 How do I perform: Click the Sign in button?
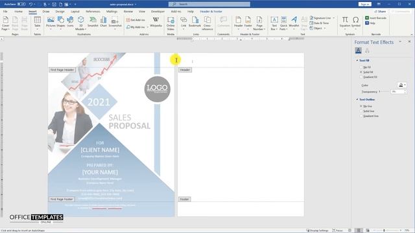coord(365,5)
